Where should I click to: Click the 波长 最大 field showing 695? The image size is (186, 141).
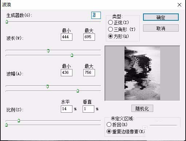coord(89,37)
